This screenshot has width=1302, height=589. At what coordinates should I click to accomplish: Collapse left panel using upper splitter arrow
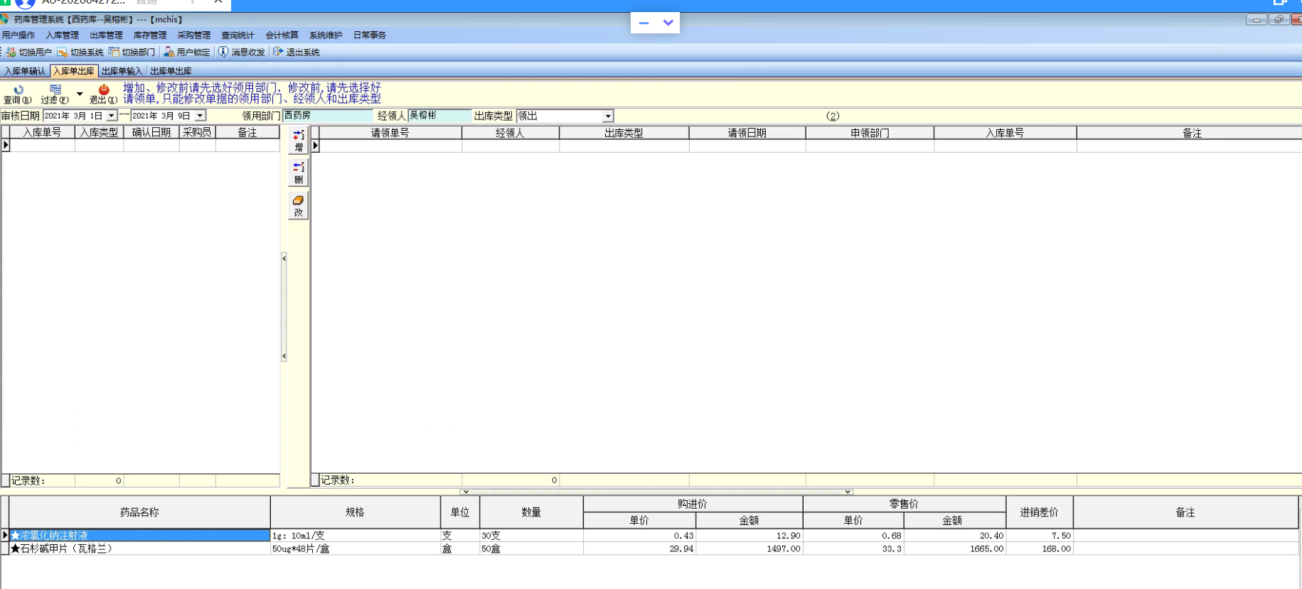[284, 259]
